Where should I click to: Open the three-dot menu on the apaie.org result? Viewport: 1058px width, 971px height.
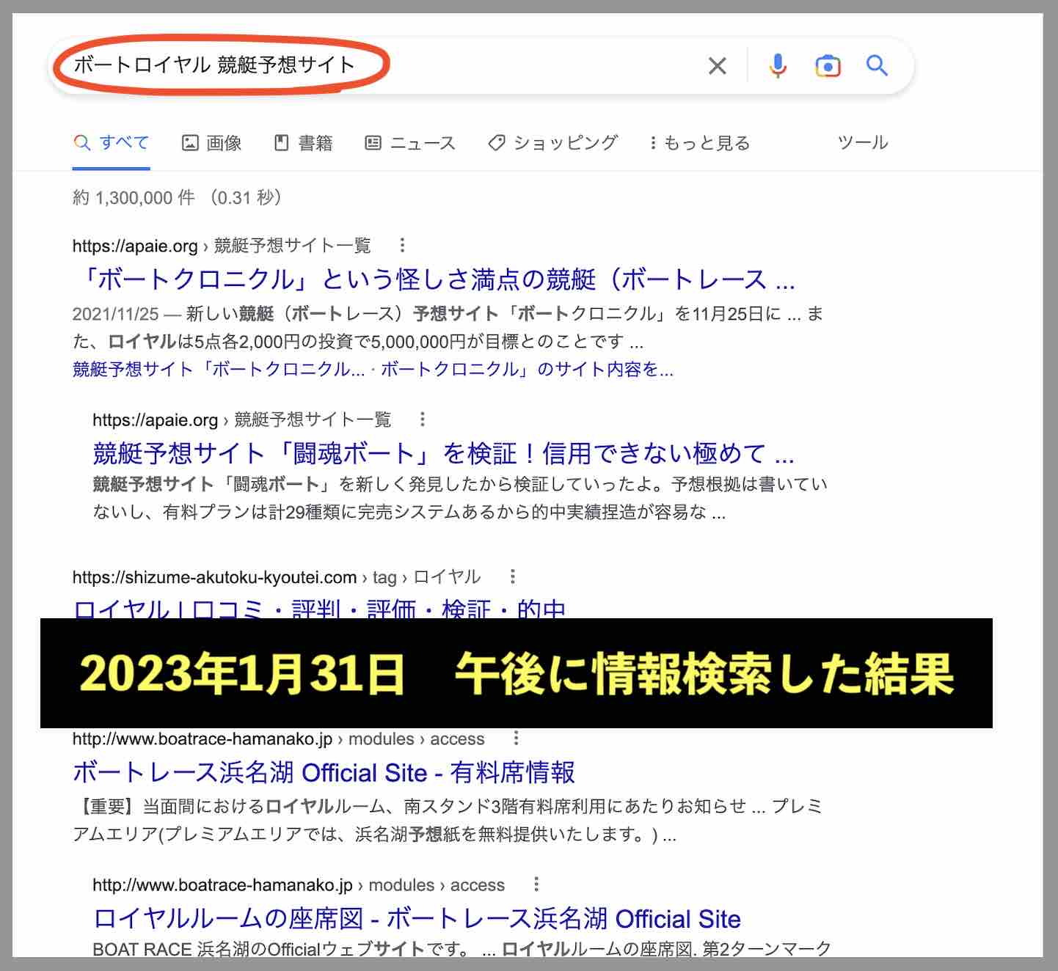403,245
